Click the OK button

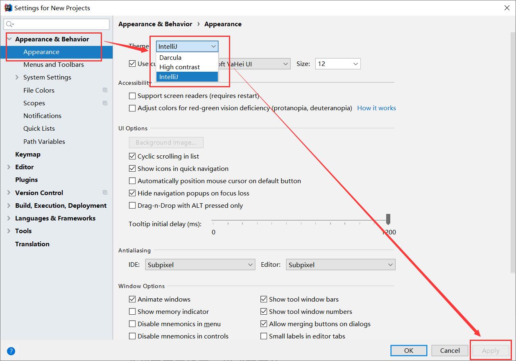tap(409, 350)
